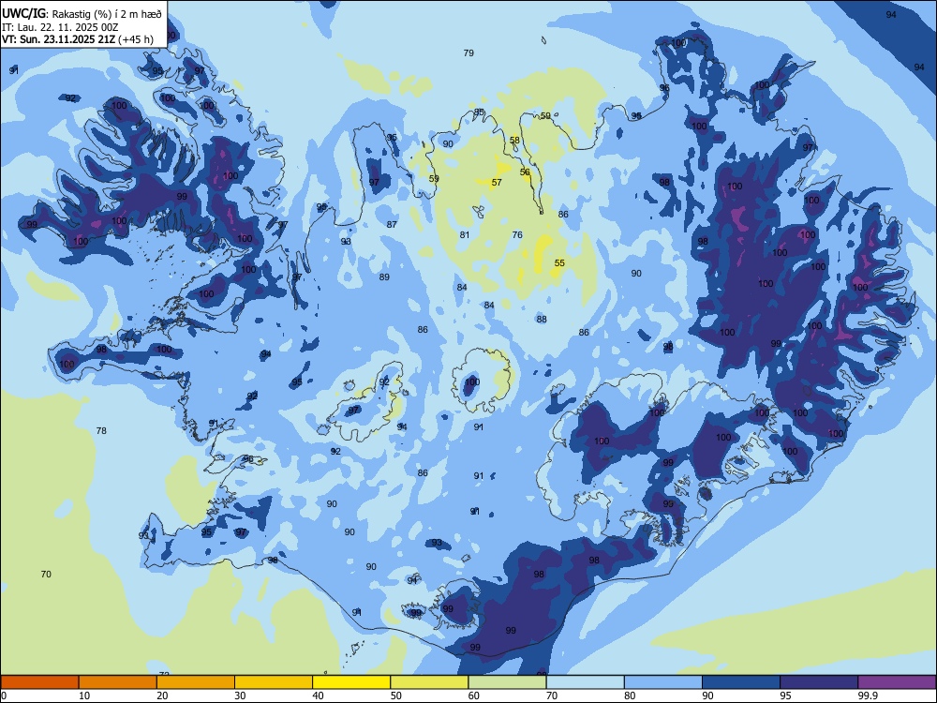Click the humidity value '87' on the map

coord(392,225)
